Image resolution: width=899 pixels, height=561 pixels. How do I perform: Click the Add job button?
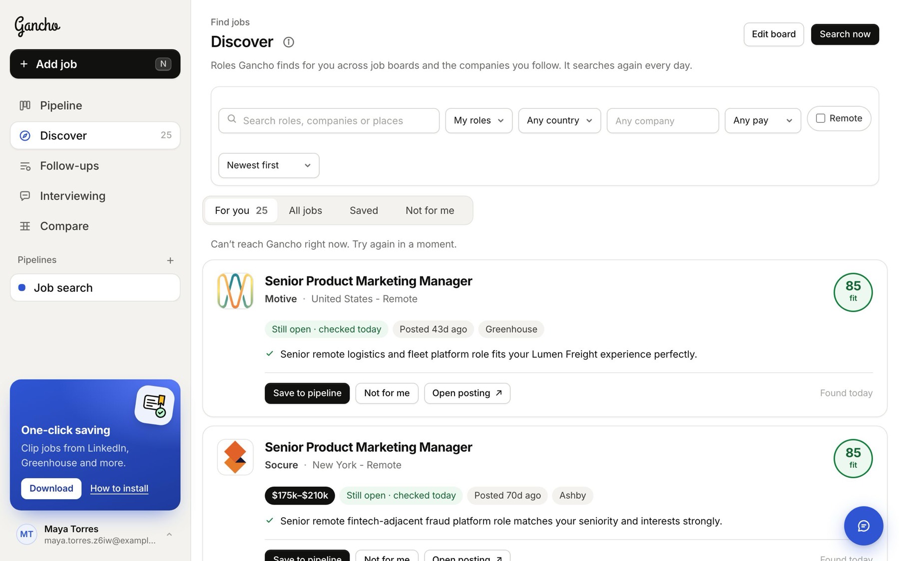[95, 64]
